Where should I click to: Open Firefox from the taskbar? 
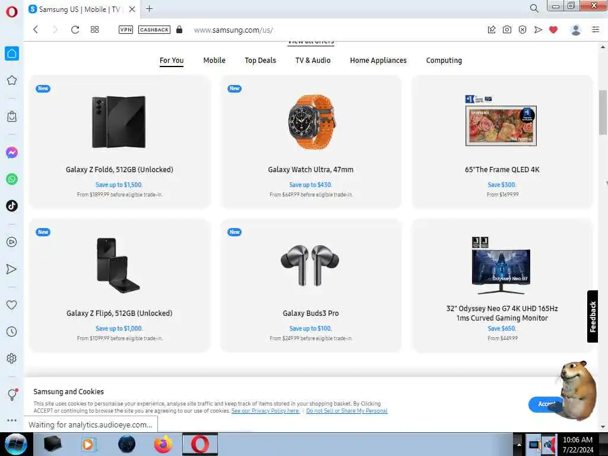point(163,444)
